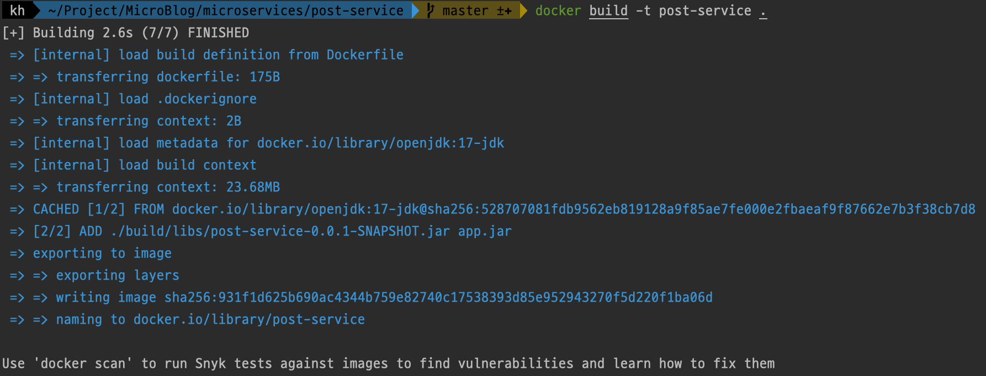The image size is (986, 376).
Task: Click 'docker.io/library/post-service' in the naming line
Action: click(249, 319)
